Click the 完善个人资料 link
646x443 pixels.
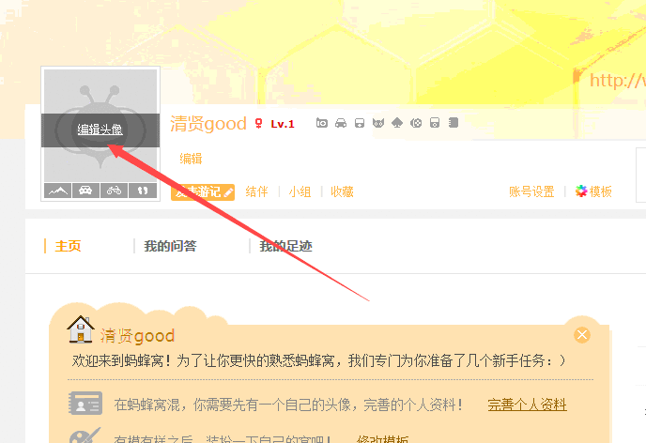[x=527, y=405]
